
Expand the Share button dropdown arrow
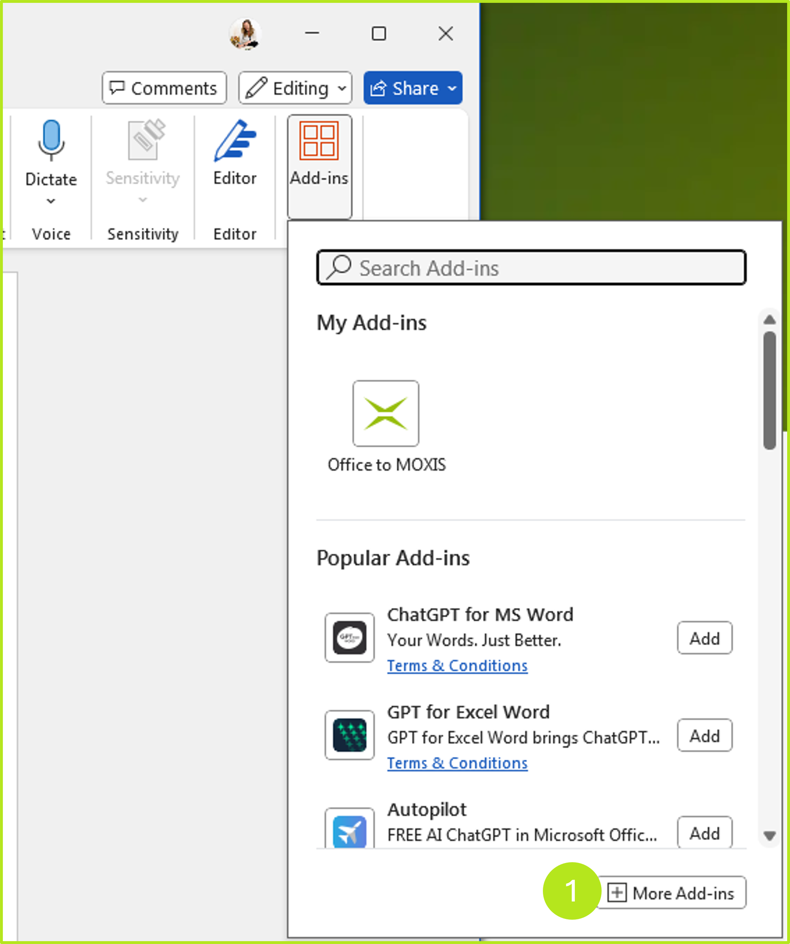[x=452, y=88]
